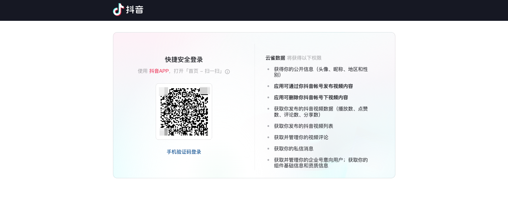This screenshot has height=209, width=508.
Task: Select the QR code image to refresh it
Action: tap(184, 112)
